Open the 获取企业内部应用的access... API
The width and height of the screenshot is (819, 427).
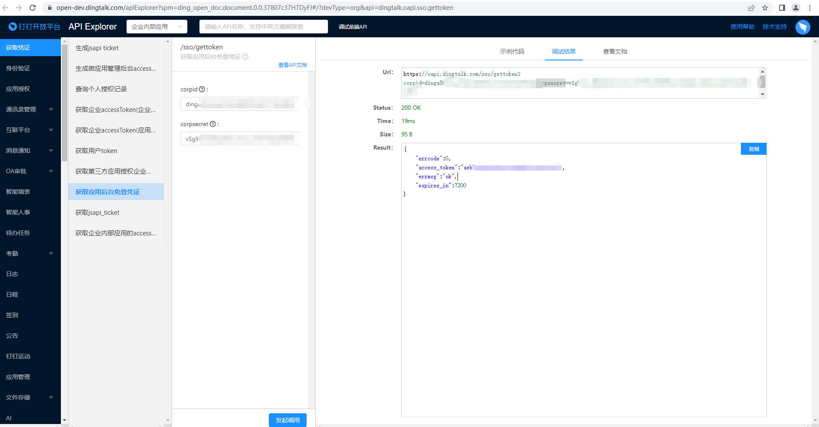point(116,233)
